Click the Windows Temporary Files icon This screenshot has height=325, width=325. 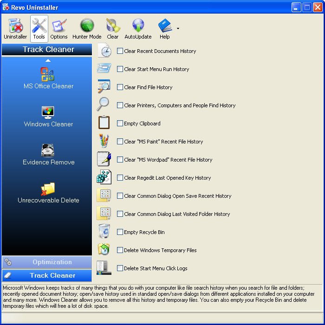click(x=104, y=249)
